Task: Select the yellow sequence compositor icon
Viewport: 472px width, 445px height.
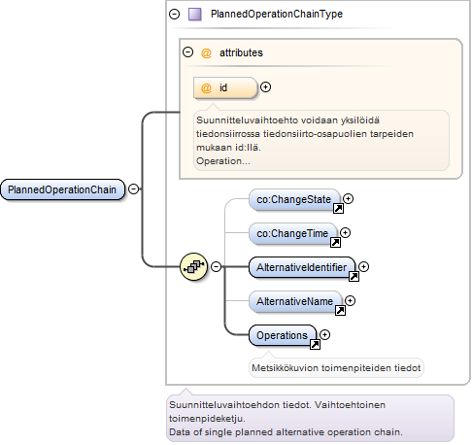Action: point(193,266)
